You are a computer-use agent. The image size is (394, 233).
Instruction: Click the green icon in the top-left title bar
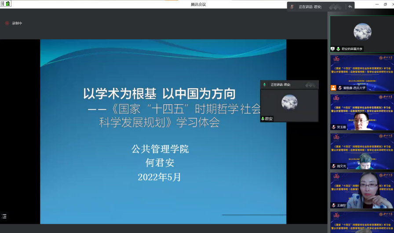click(x=7, y=4)
